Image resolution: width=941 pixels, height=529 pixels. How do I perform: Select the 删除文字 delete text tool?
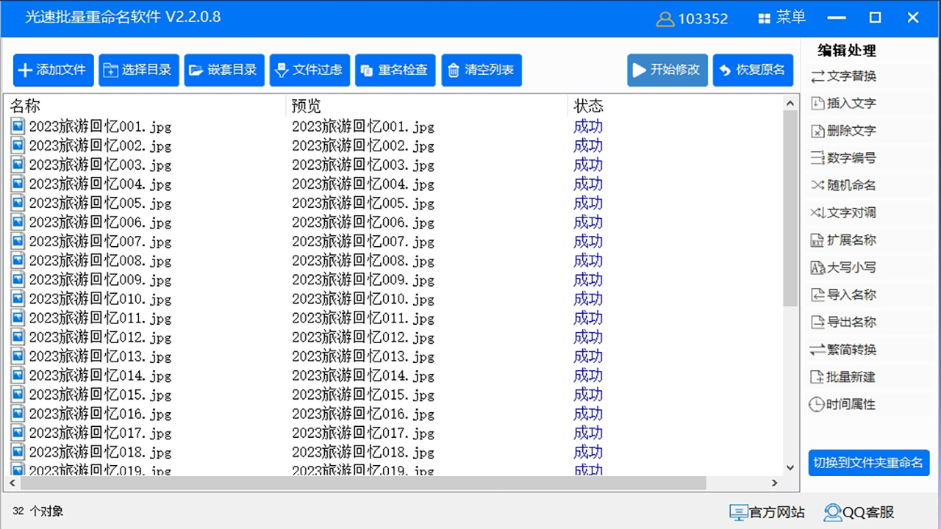click(x=840, y=130)
